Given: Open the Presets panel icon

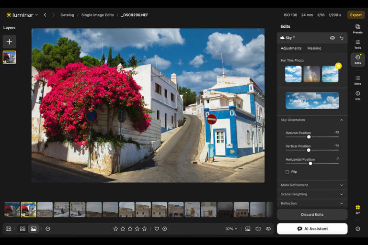Looking at the screenshot, I should (x=357, y=29).
